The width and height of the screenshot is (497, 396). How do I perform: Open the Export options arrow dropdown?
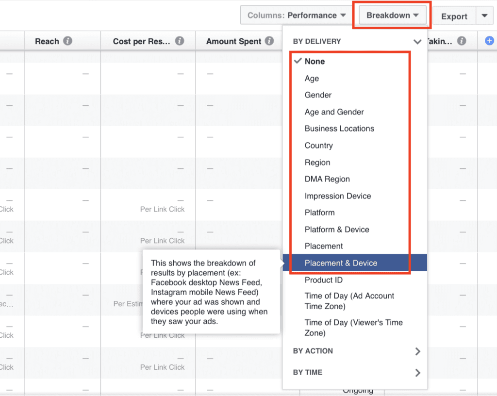click(485, 16)
